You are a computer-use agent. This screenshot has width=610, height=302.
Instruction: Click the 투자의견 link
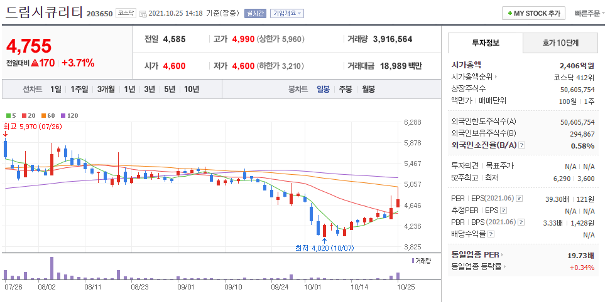coord(464,166)
